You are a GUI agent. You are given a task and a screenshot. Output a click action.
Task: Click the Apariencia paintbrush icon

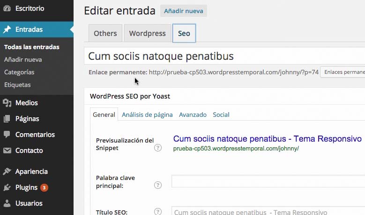[7, 172]
